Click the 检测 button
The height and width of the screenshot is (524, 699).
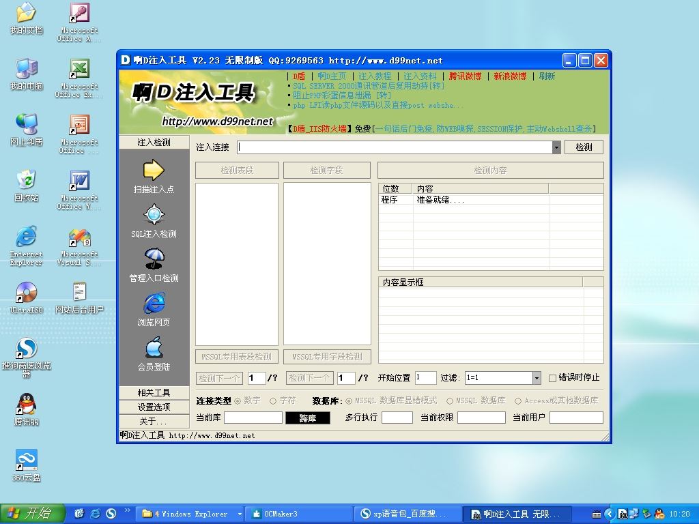tap(584, 147)
